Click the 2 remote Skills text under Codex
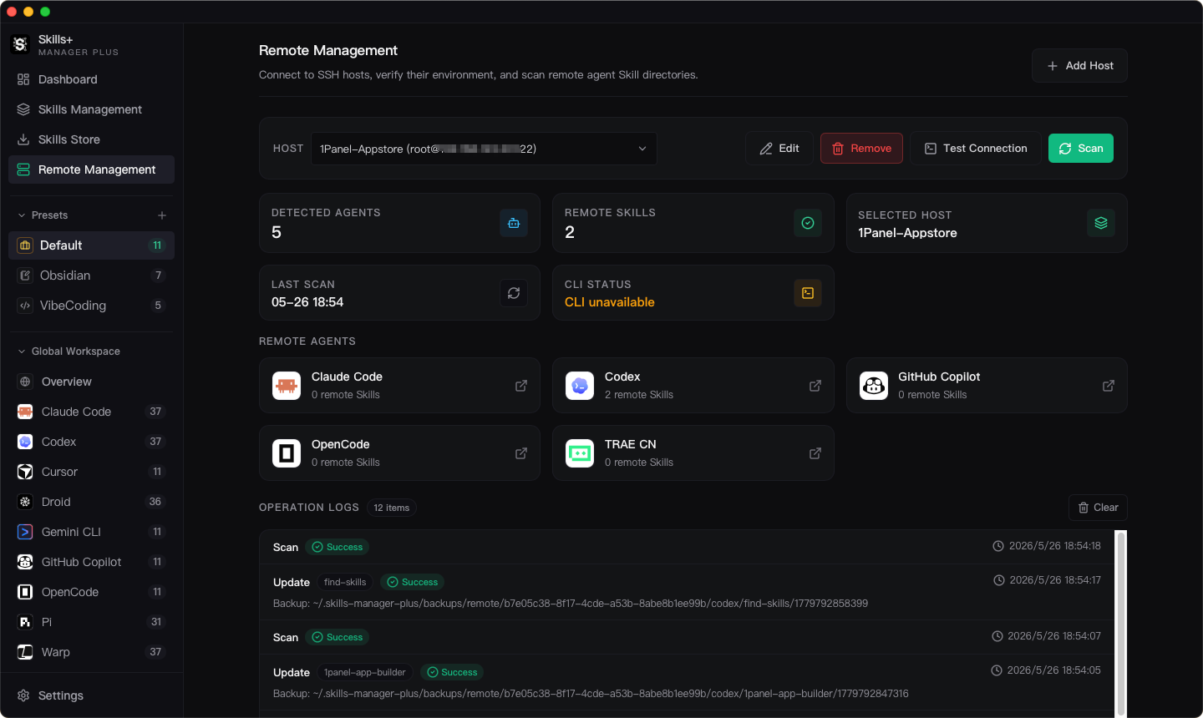Image resolution: width=1203 pixels, height=718 pixels. [x=639, y=395]
